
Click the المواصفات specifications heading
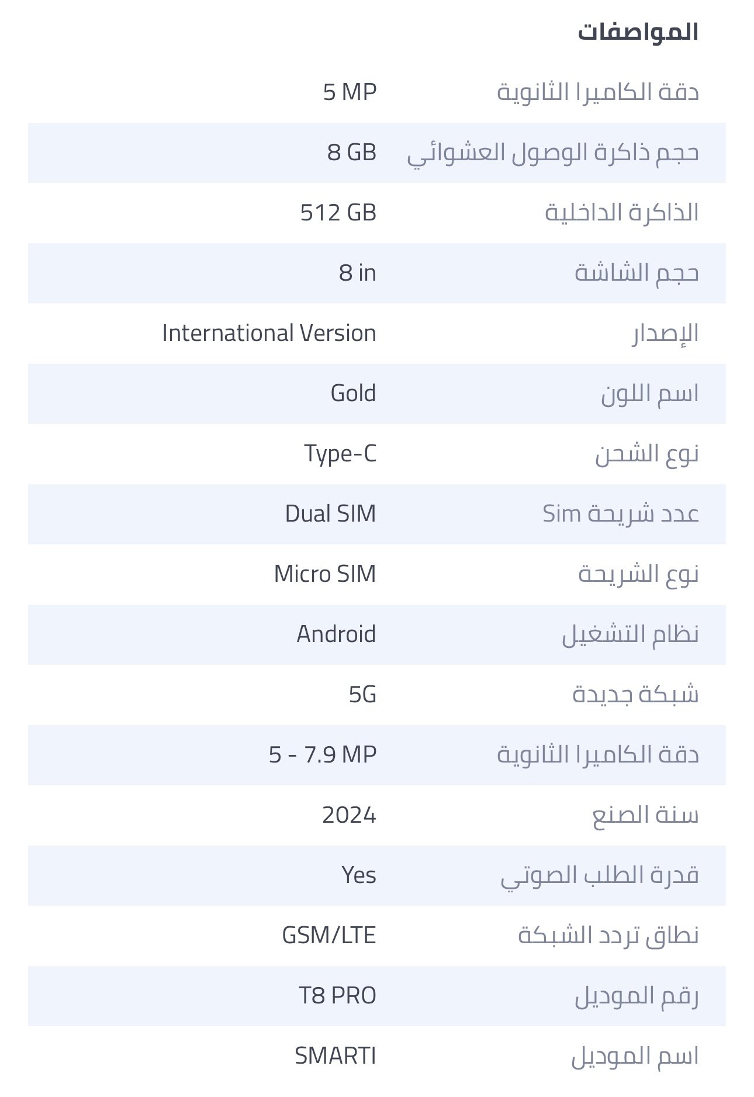click(x=638, y=32)
